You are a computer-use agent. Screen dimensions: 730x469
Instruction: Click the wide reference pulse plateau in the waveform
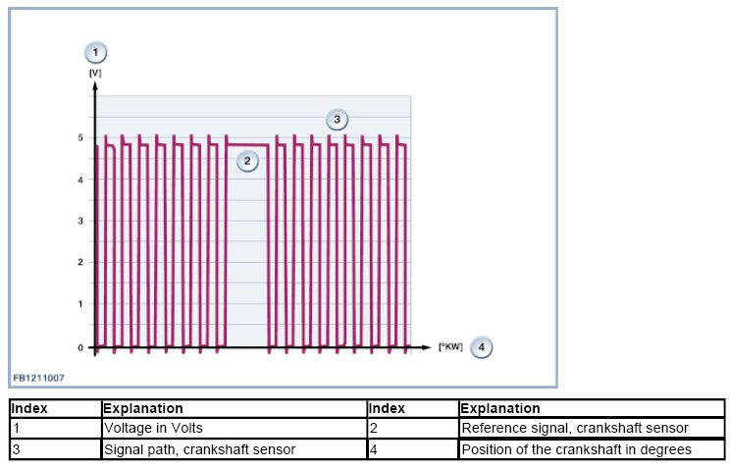(x=247, y=145)
